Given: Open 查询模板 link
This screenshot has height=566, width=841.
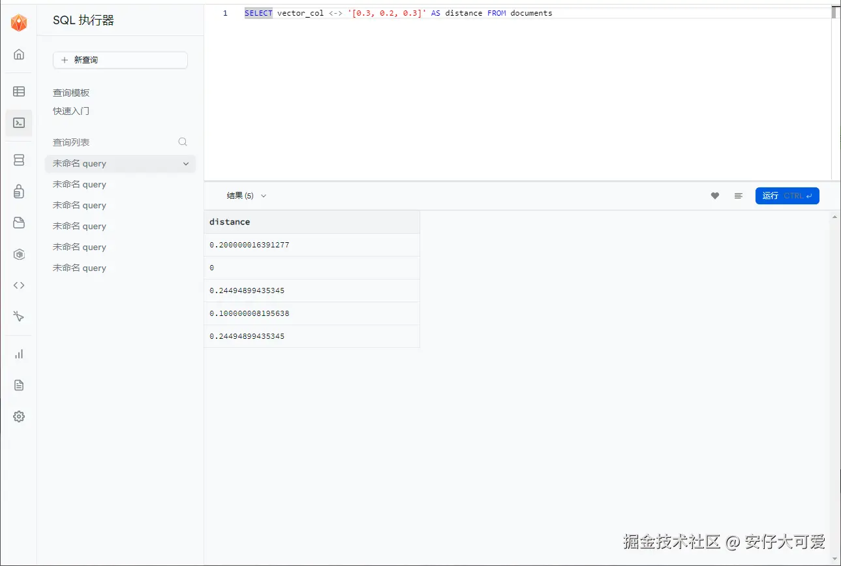Looking at the screenshot, I should coord(71,93).
